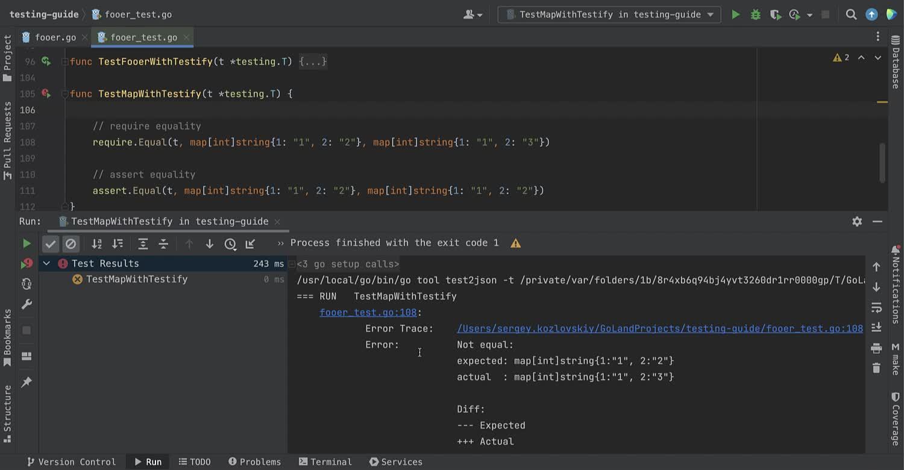This screenshot has height=470, width=904.
Task: Rerun the test in Run panel
Action: [27, 243]
